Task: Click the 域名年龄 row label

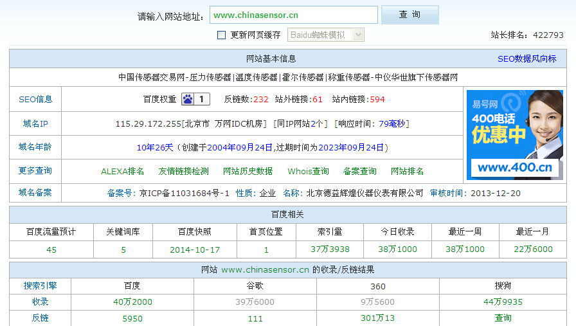Action: 35,147
